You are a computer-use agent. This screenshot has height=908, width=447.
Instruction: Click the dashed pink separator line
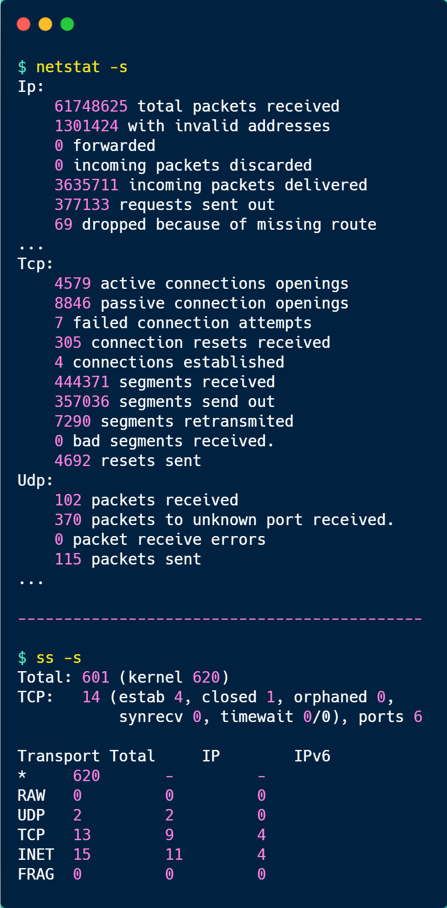pos(220,619)
